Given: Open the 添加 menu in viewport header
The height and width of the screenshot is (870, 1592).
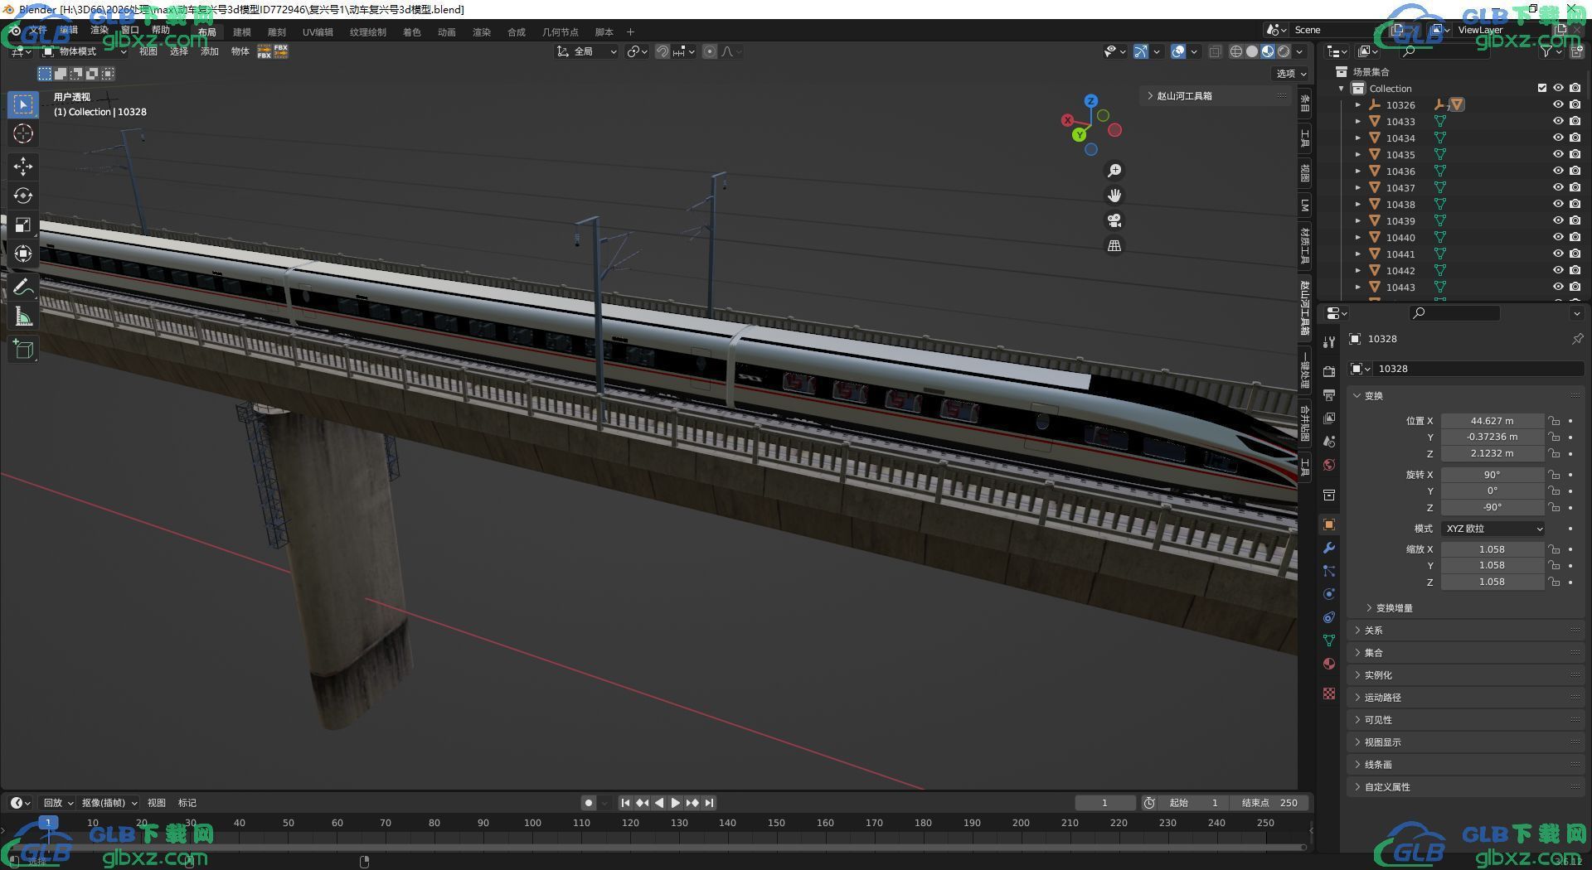Looking at the screenshot, I should click(x=210, y=51).
